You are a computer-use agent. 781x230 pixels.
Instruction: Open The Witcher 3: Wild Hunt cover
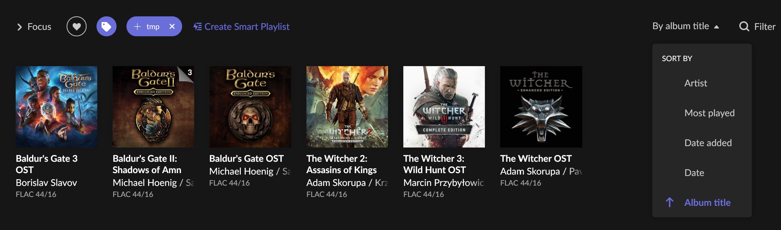click(444, 107)
